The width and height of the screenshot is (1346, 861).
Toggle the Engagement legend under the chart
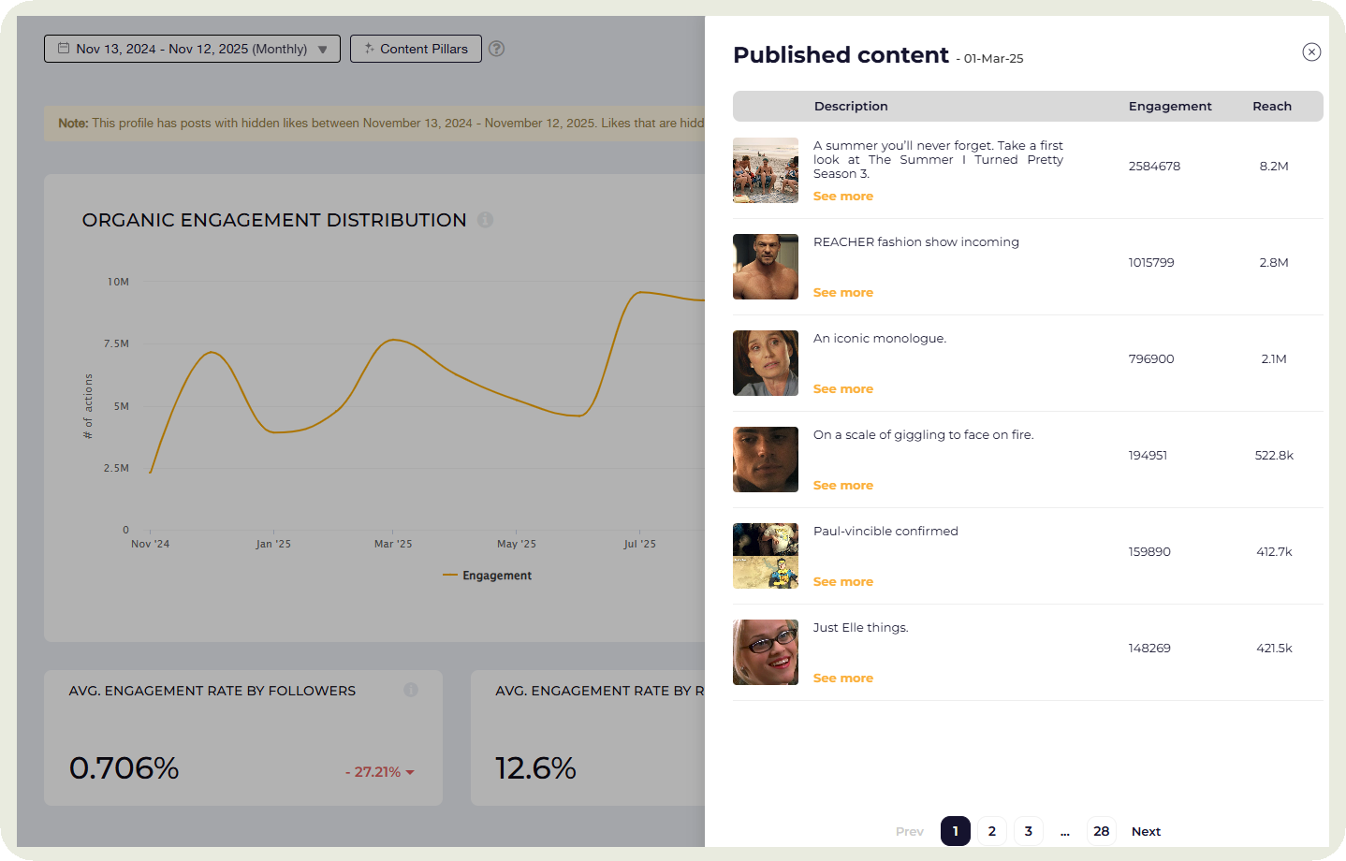point(487,575)
